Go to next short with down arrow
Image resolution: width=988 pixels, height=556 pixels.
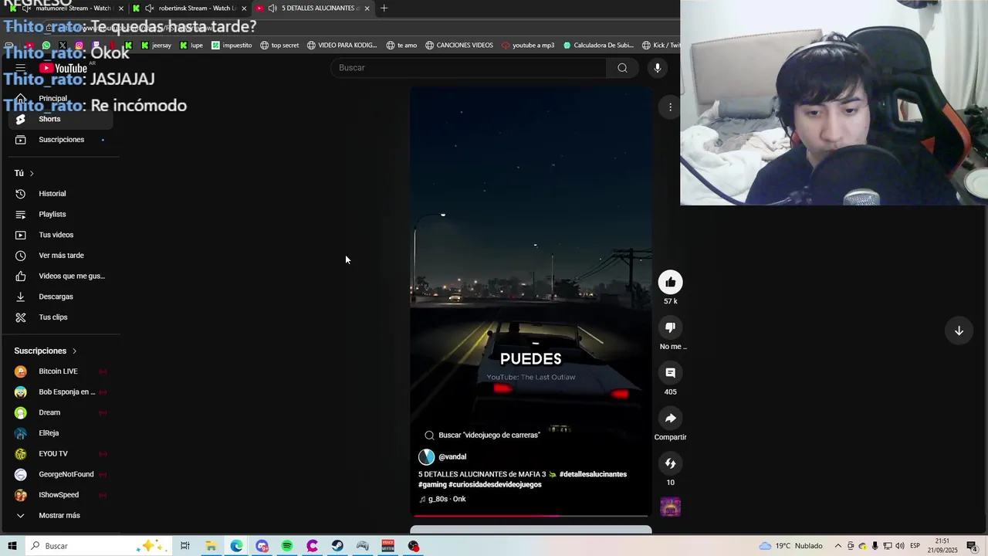(959, 331)
